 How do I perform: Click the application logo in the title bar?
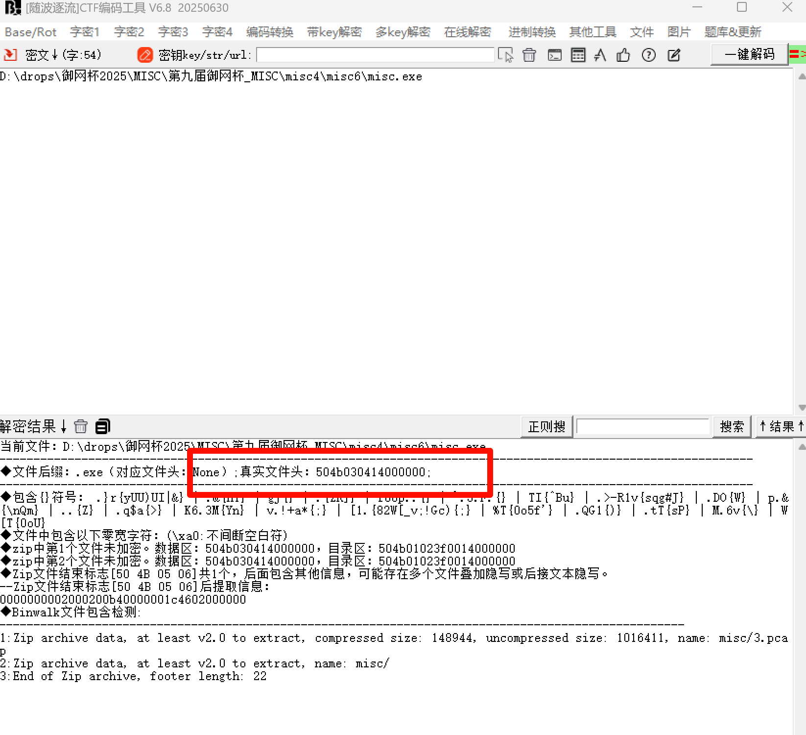coord(12,8)
